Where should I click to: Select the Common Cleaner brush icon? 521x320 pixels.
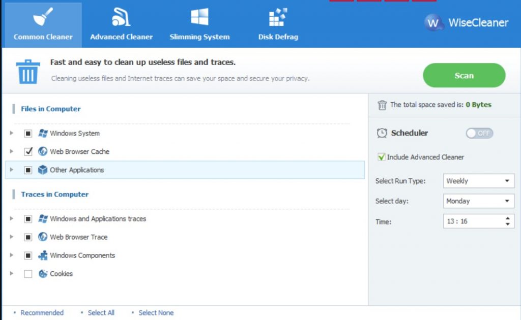click(x=42, y=15)
